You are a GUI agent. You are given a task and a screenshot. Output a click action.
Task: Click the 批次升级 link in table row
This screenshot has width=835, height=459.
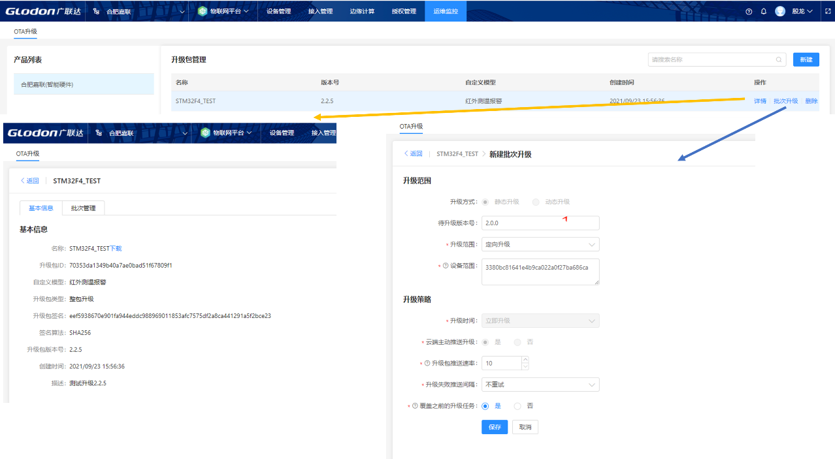(785, 101)
